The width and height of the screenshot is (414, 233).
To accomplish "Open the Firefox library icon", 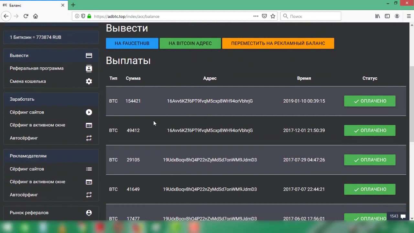I will point(377,16).
